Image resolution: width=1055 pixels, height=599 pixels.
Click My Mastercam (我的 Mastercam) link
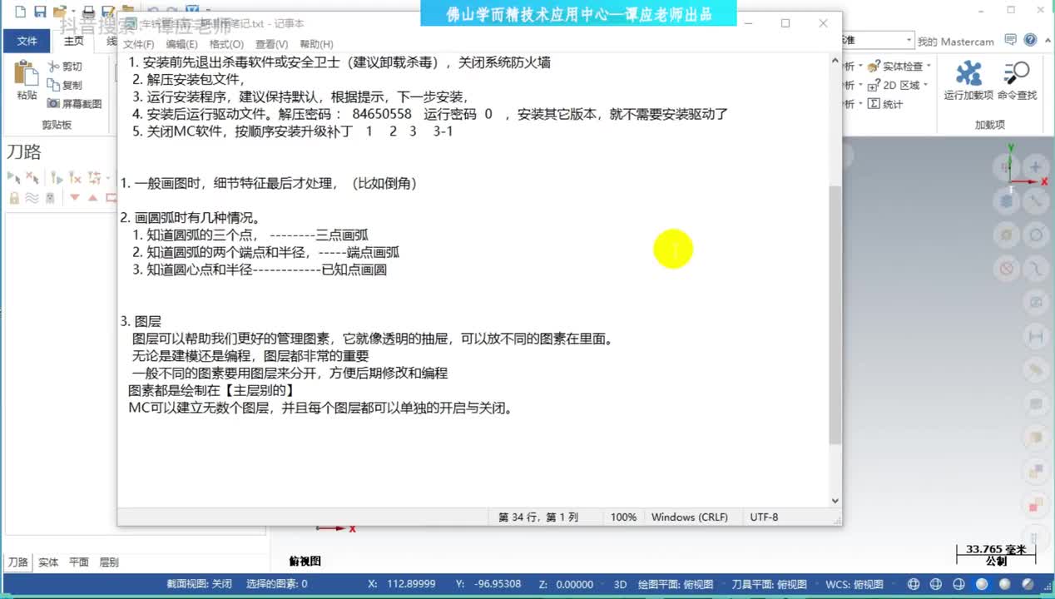coord(955,41)
